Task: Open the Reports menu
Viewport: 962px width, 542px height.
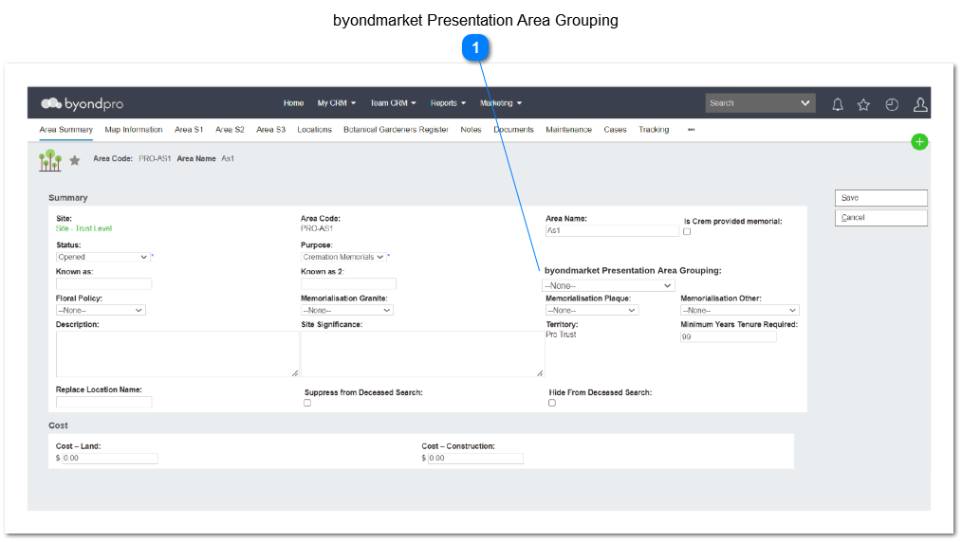Action: [x=448, y=103]
